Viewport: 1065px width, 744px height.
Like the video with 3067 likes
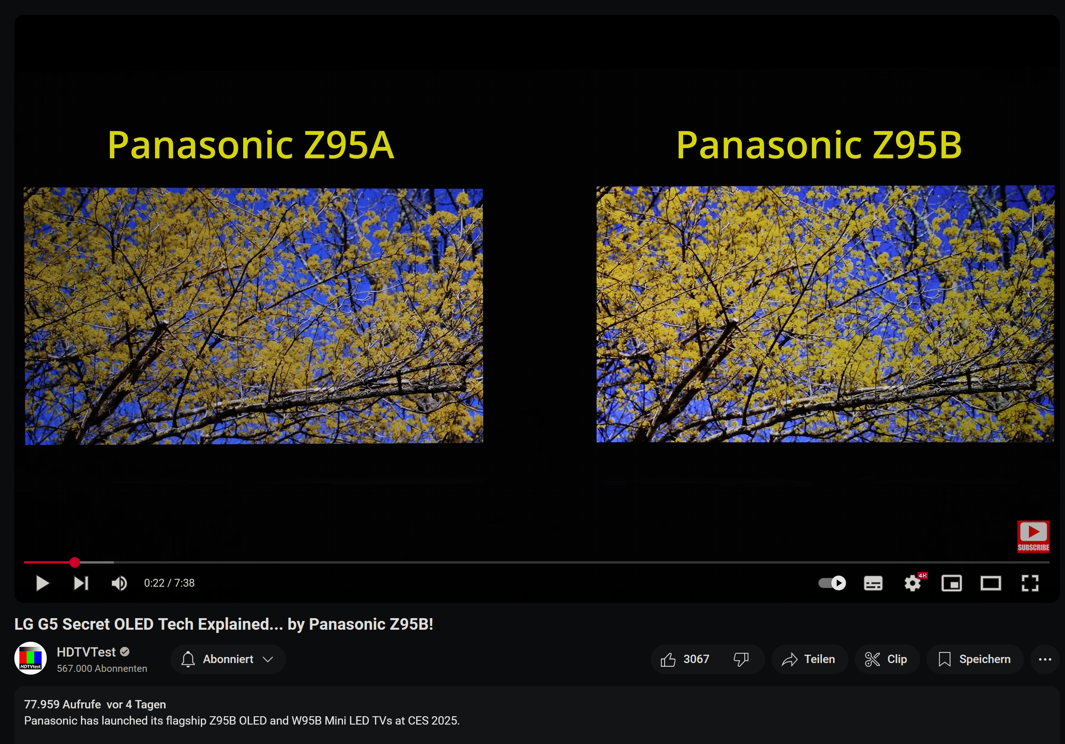(685, 659)
